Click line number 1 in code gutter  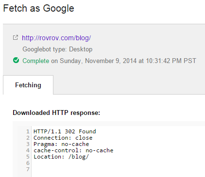pos(28,131)
